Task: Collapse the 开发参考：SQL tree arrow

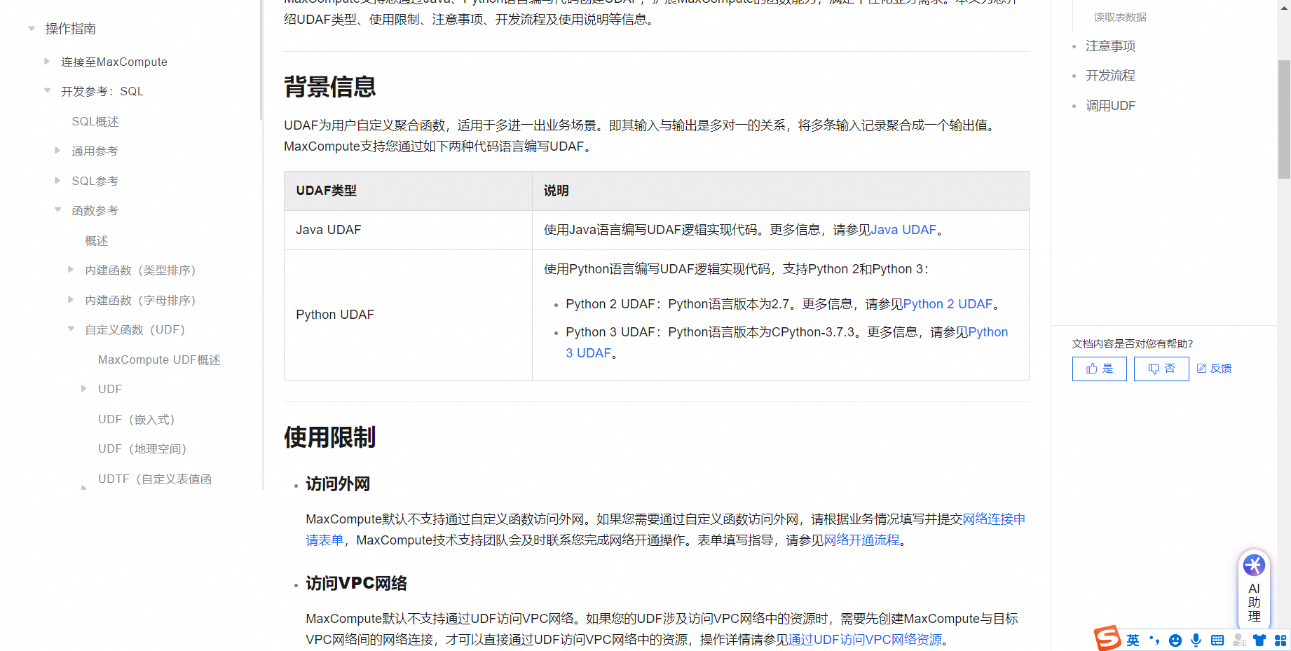Action: [x=47, y=91]
